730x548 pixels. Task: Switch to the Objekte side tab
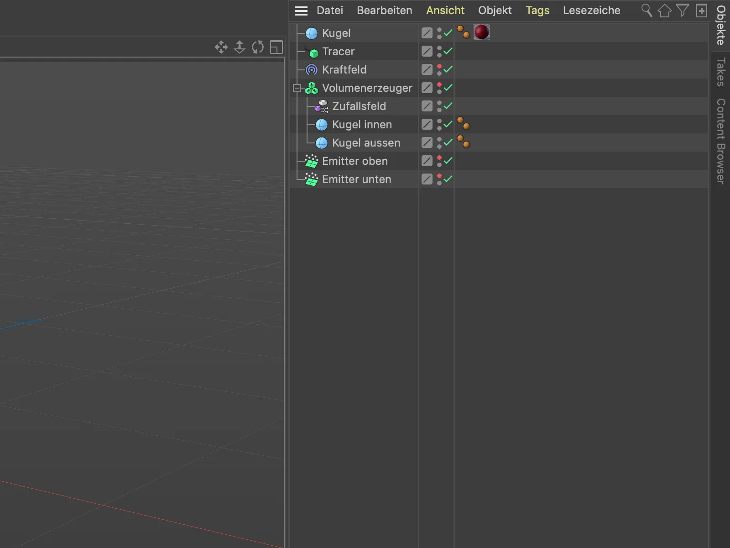[x=721, y=25]
